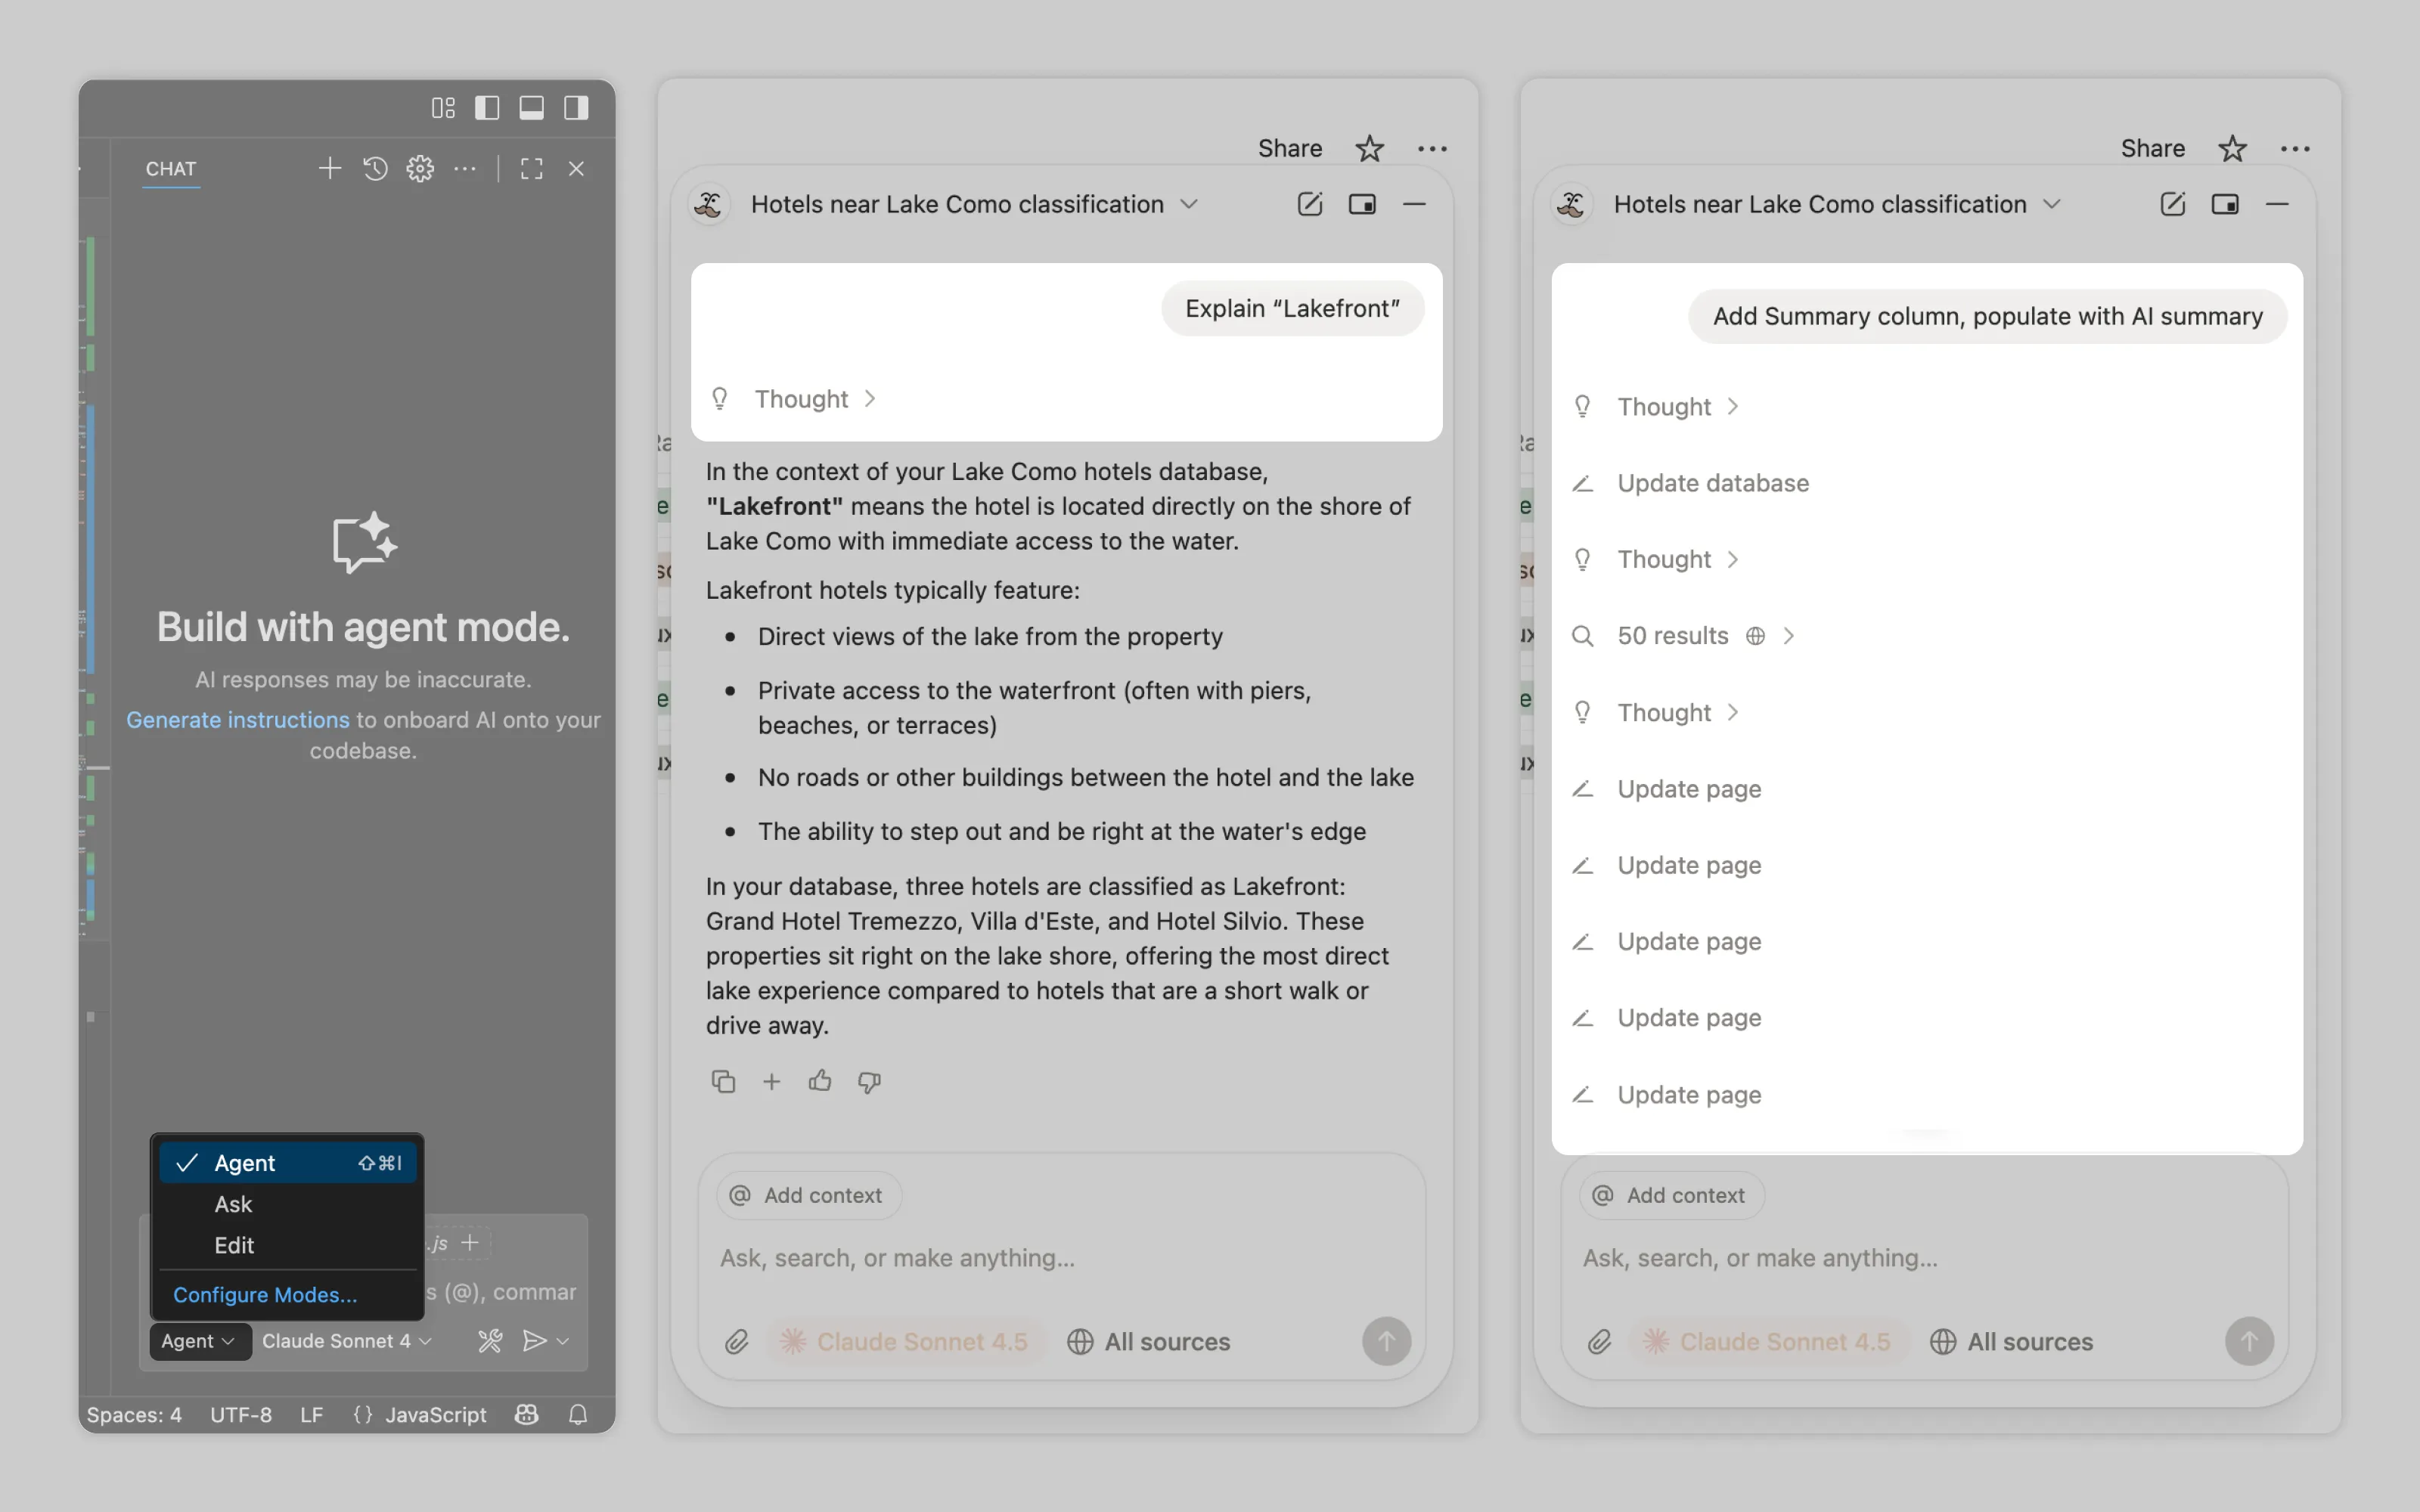Viewport: 2420px width, 1512px height.
Task: Toggle the primary side bar layout
Action: pos(487,107)
